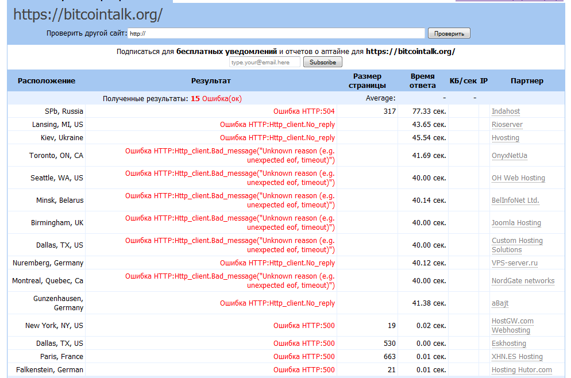Screen dimensions: 571x378
Task: Click the Average: label
Action: click(380, 98)
